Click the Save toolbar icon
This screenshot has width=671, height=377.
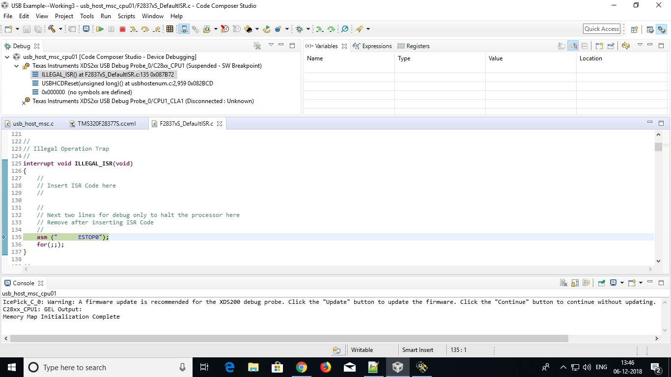(27, 29)
